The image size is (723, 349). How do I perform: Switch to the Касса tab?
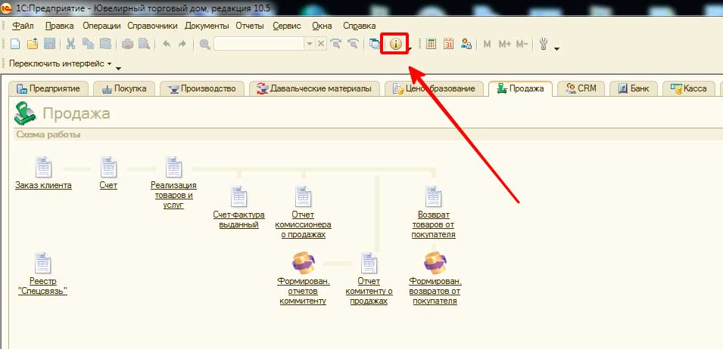689,88
